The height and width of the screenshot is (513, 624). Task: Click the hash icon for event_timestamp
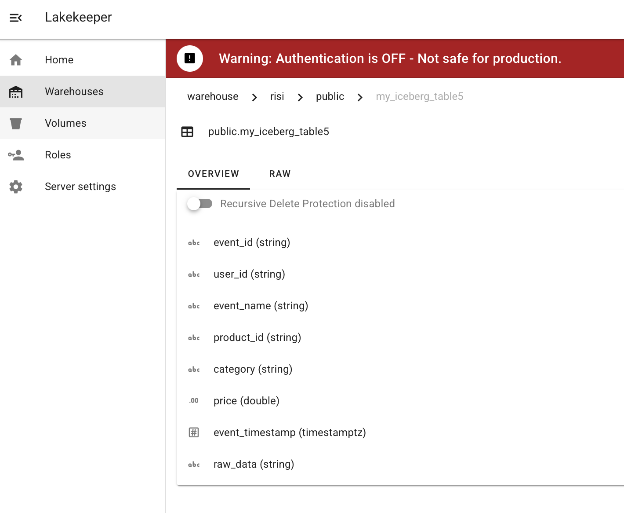point(194,432)
